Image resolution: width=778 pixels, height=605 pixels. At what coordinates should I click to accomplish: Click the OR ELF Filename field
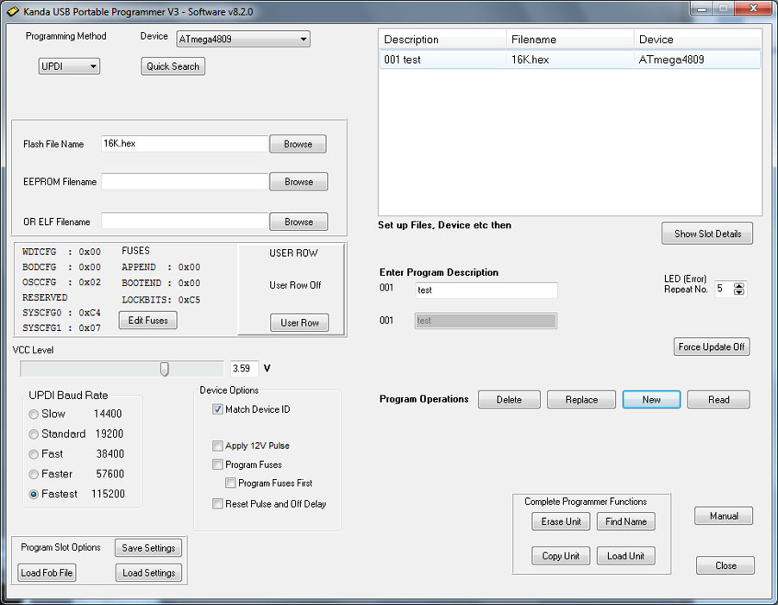tap(185, 221)
